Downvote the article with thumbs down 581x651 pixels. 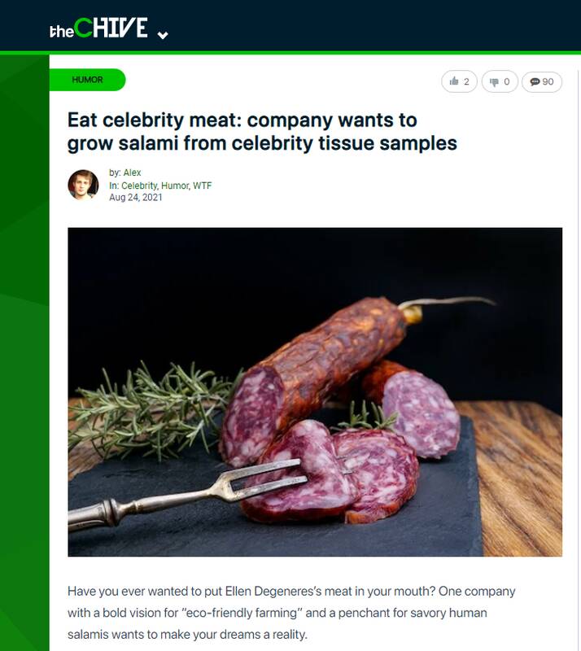point(500,81)
